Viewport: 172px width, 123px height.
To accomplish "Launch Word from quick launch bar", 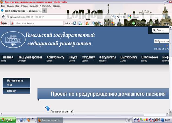I will pyautogui.click(x=21, y=120).
